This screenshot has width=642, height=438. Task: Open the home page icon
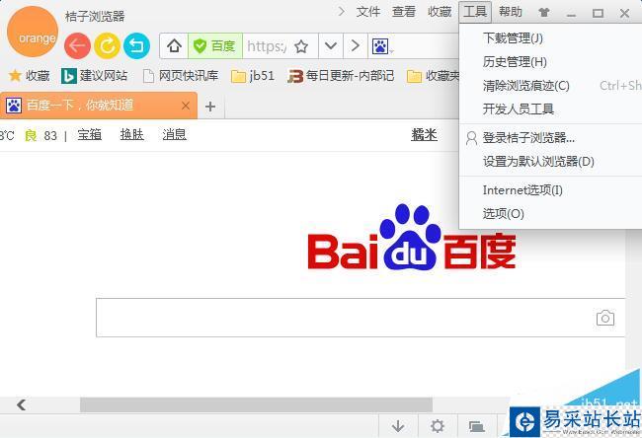pos(174,45)
